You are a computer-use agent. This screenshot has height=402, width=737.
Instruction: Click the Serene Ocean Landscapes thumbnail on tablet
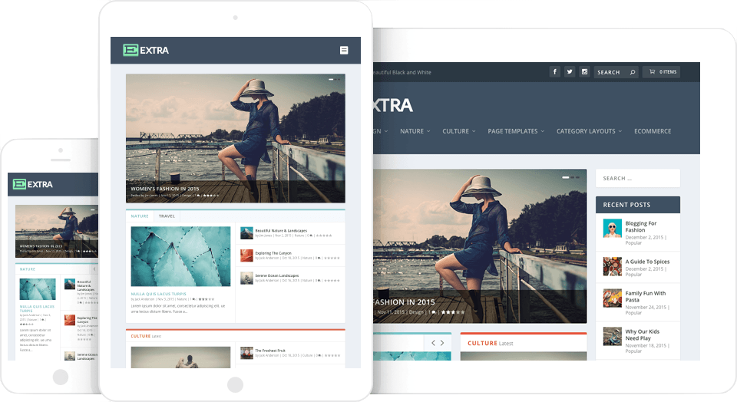tap(246, 278)
